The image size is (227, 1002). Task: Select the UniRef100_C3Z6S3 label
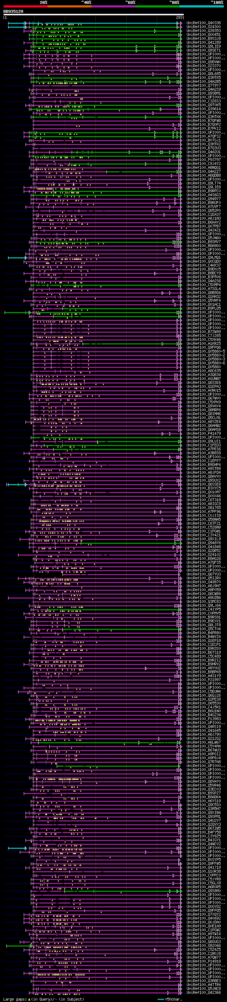[x=204, y=101]
